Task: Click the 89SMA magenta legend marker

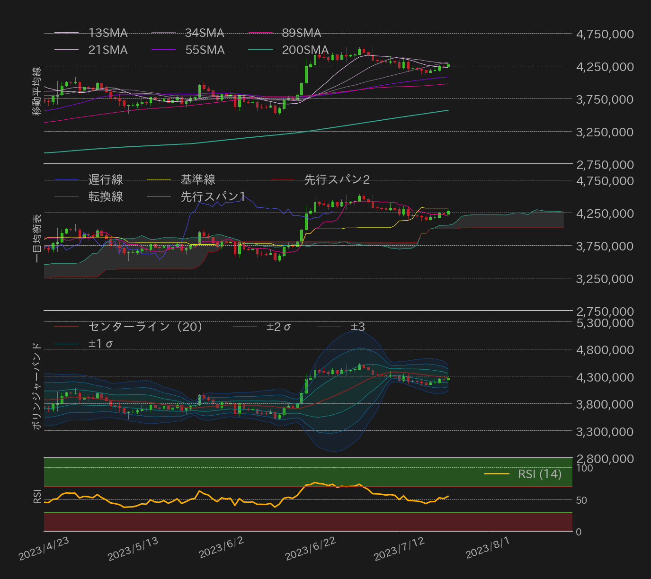Action: click(260, 33)
